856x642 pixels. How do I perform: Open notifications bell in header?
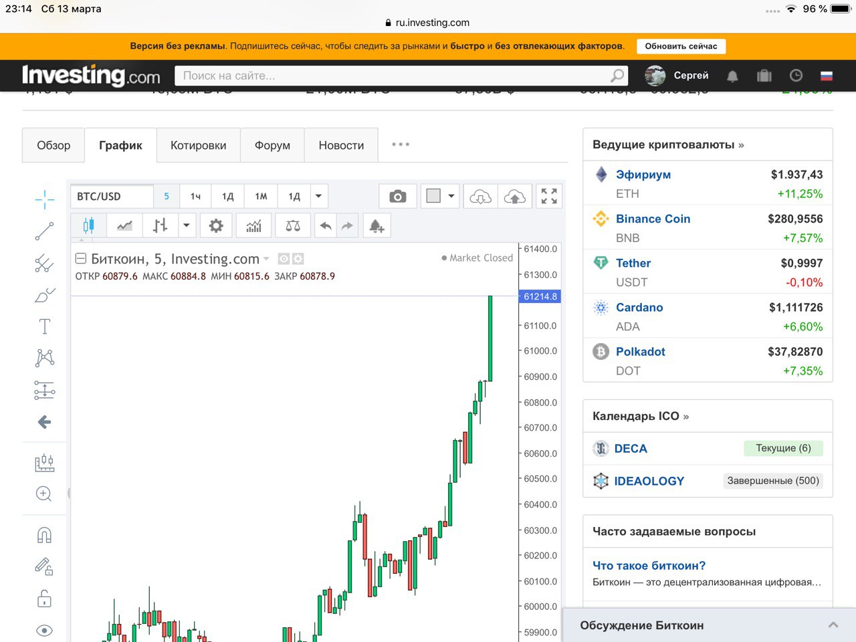pyautogui.click(x=732, y=76)
